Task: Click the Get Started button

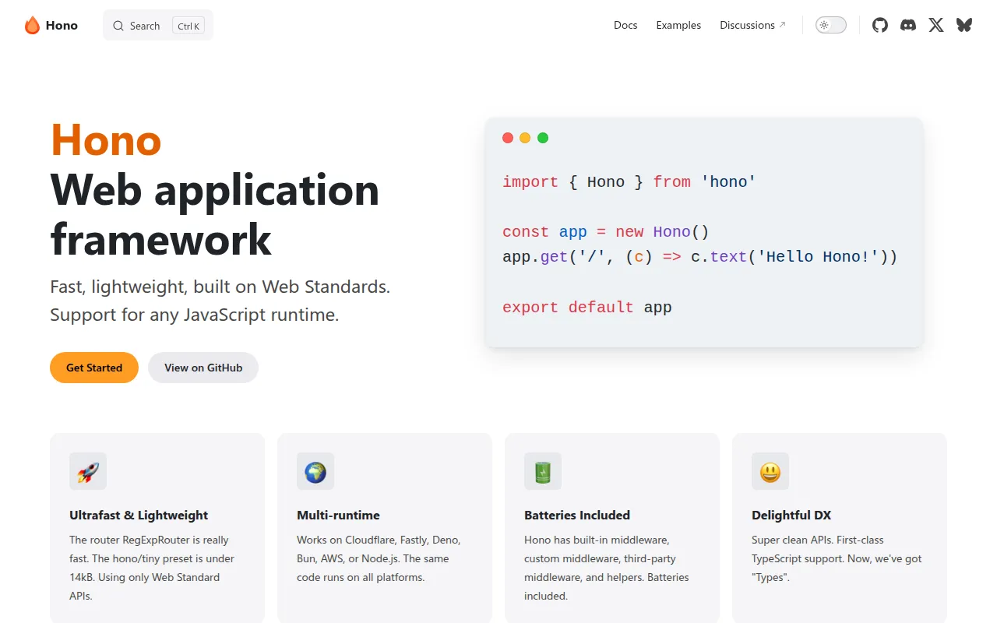Action: (x=94, y=368)
